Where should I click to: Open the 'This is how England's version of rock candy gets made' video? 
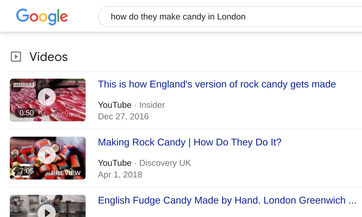pyautogui.click(x=217, y=84)
